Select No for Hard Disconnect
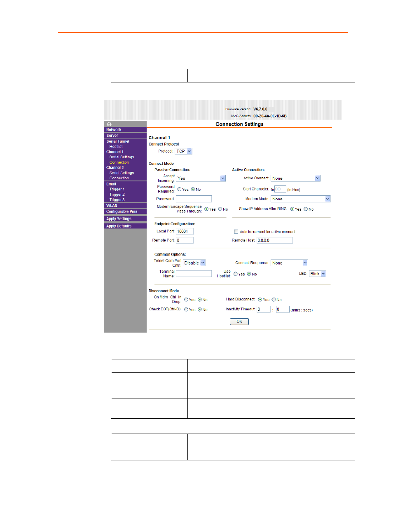The image size is (393, 509). (x=274, y=300)
